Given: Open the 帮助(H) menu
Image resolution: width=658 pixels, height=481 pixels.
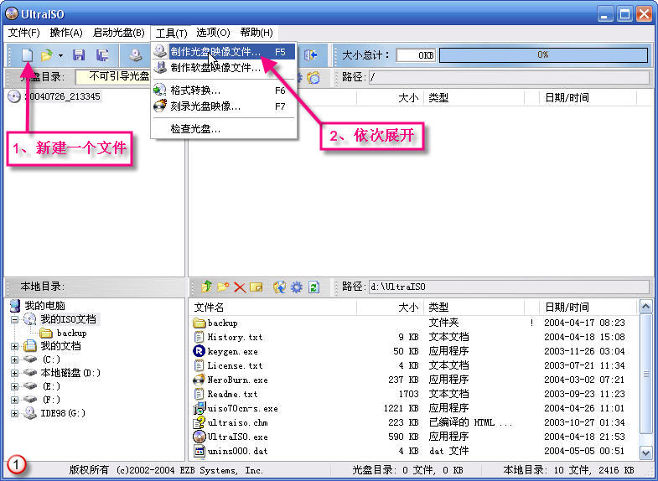Looking at the screenshot, I should tap(256, 33).
